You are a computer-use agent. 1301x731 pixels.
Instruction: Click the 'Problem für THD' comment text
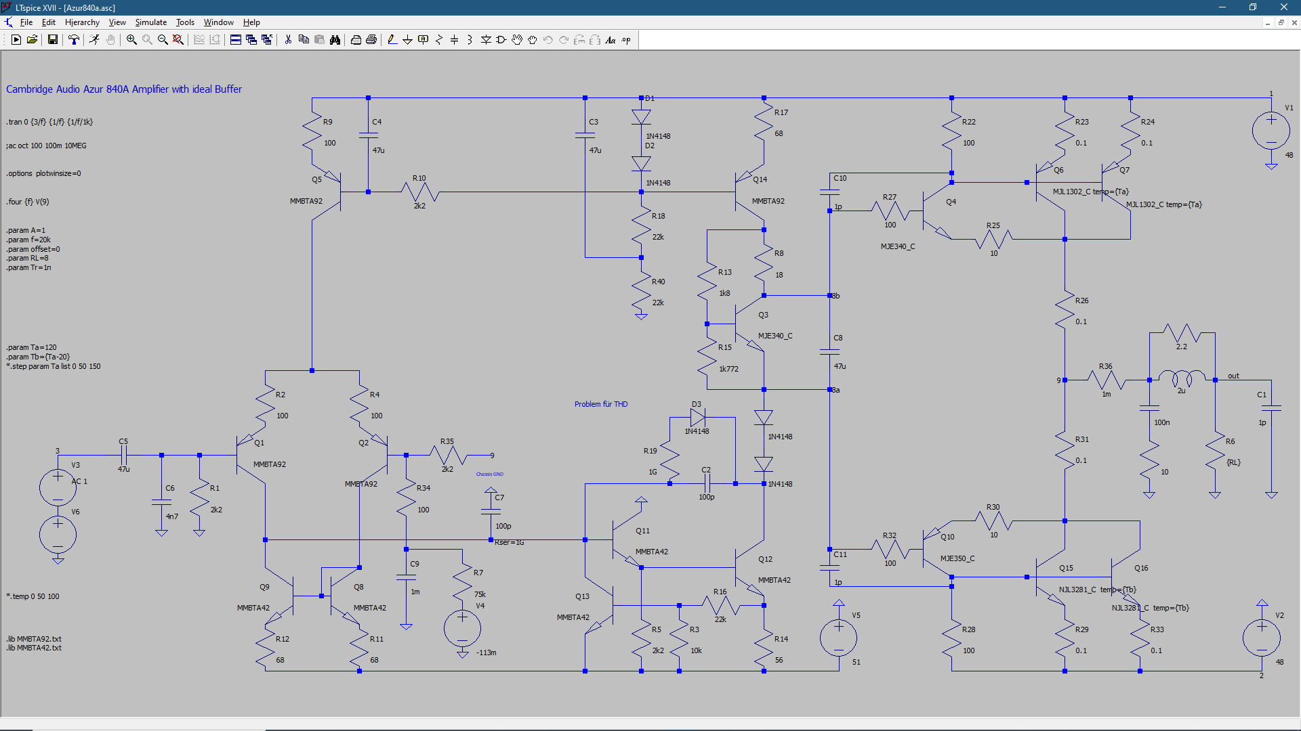pyautogui.click(x=601, y=404)
